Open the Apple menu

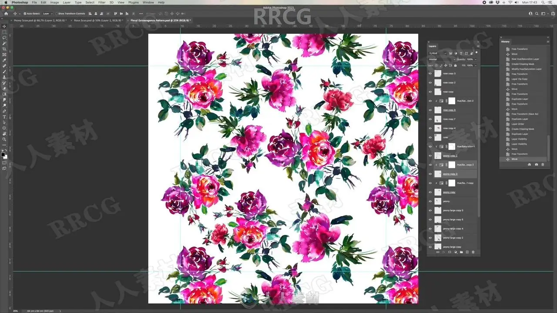(x=6, y=3)
